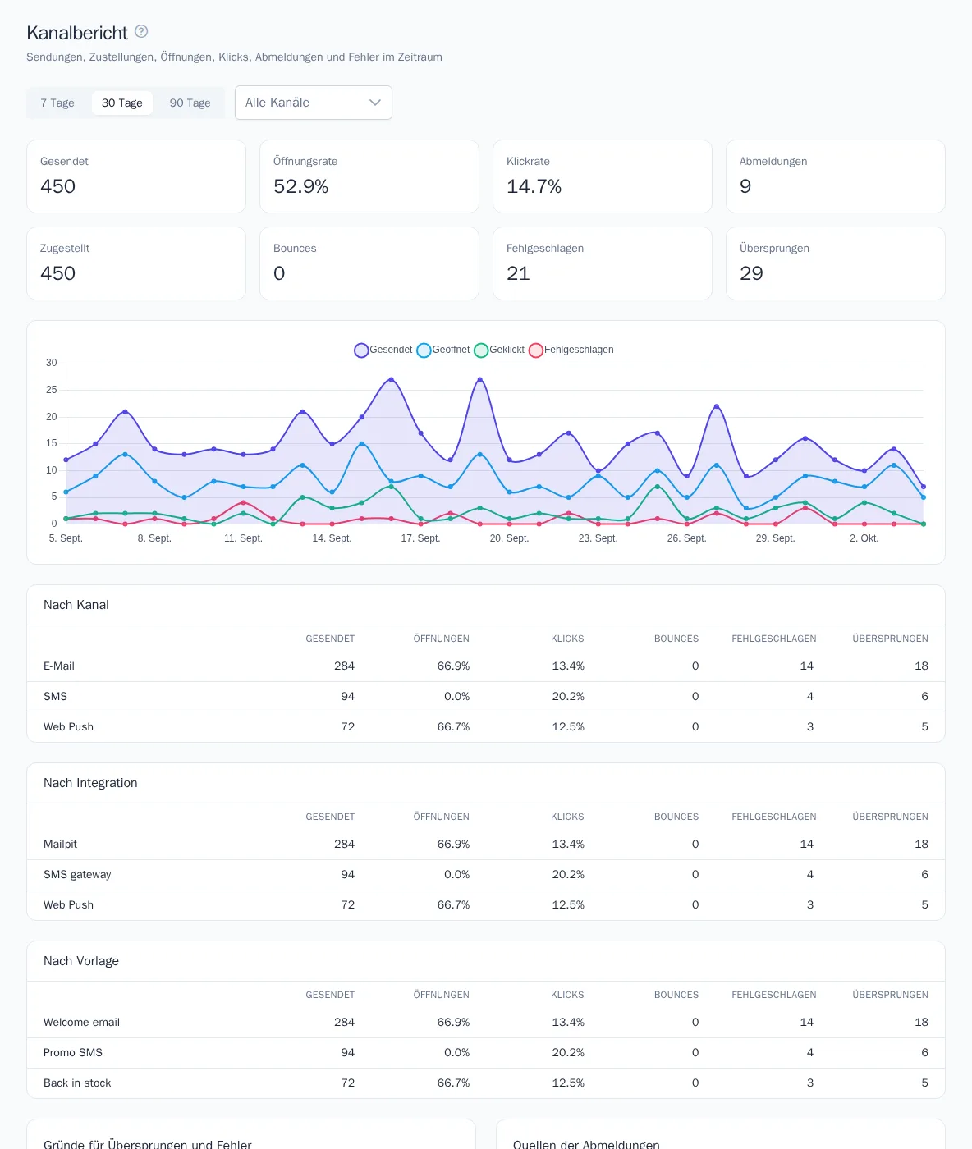Click the E-Mail row in Nach Kanal
Screen dimensions: 972x1149
[486, 666]
